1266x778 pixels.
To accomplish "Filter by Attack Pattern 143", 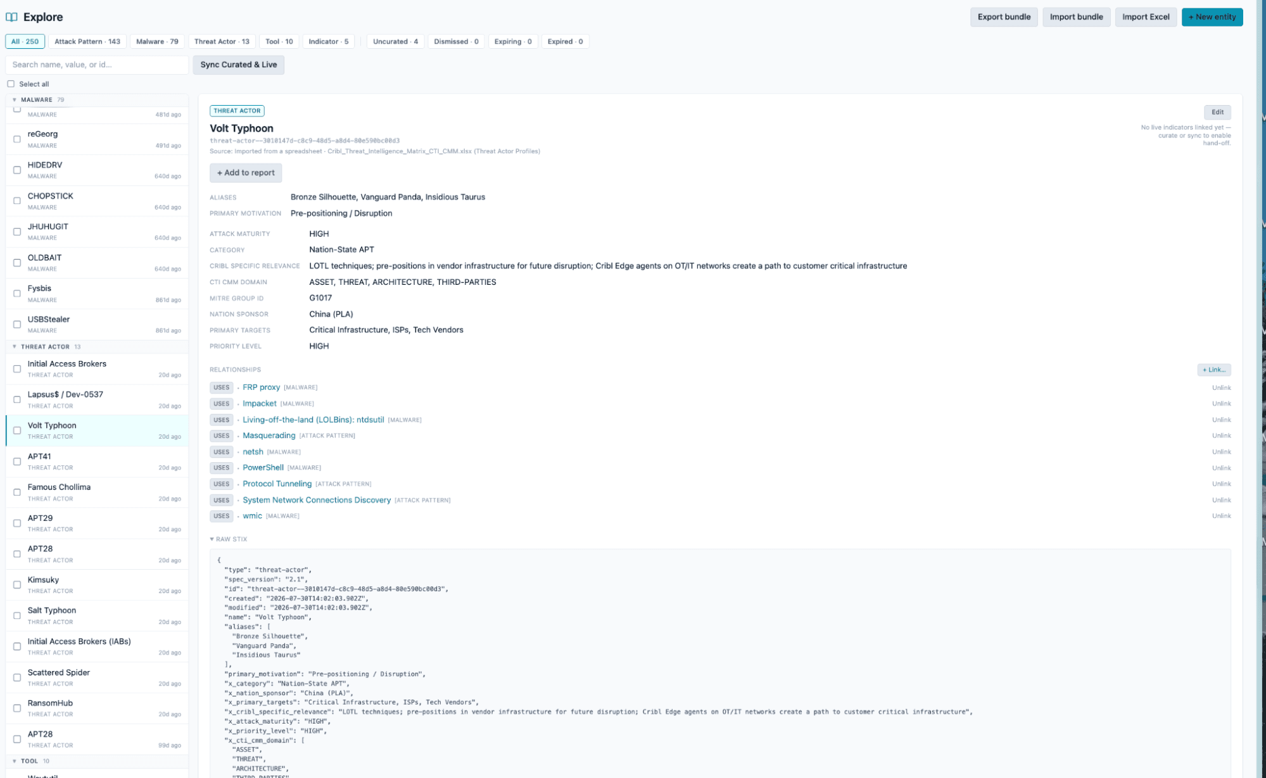I will coord(87,42).
